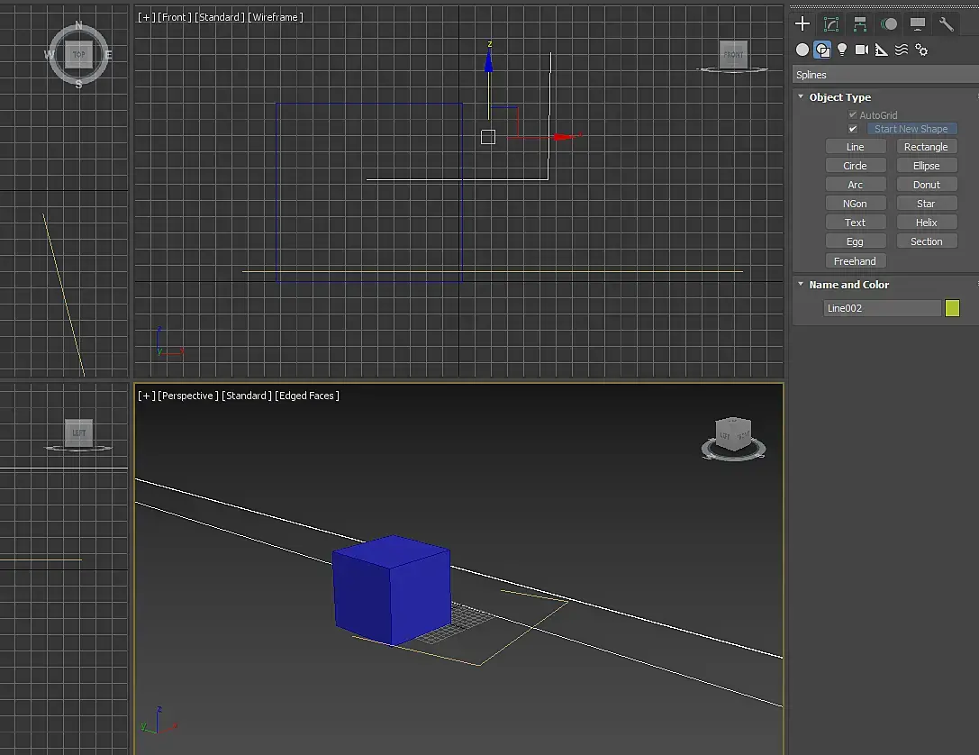Viewport: 979px width, 755px height.
Task: Select the Cameras category icon
Action: (862, 50)
